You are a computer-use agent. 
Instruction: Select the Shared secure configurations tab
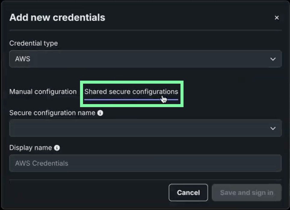[131, 91]
